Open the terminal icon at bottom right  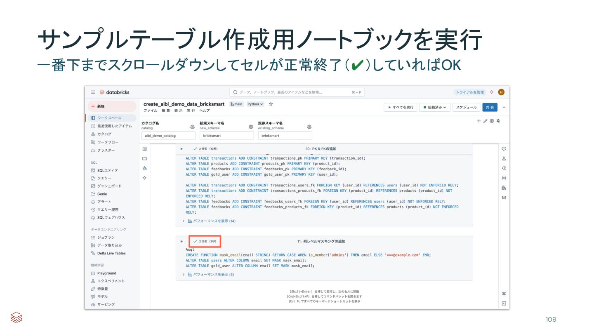tap(504, 303)
